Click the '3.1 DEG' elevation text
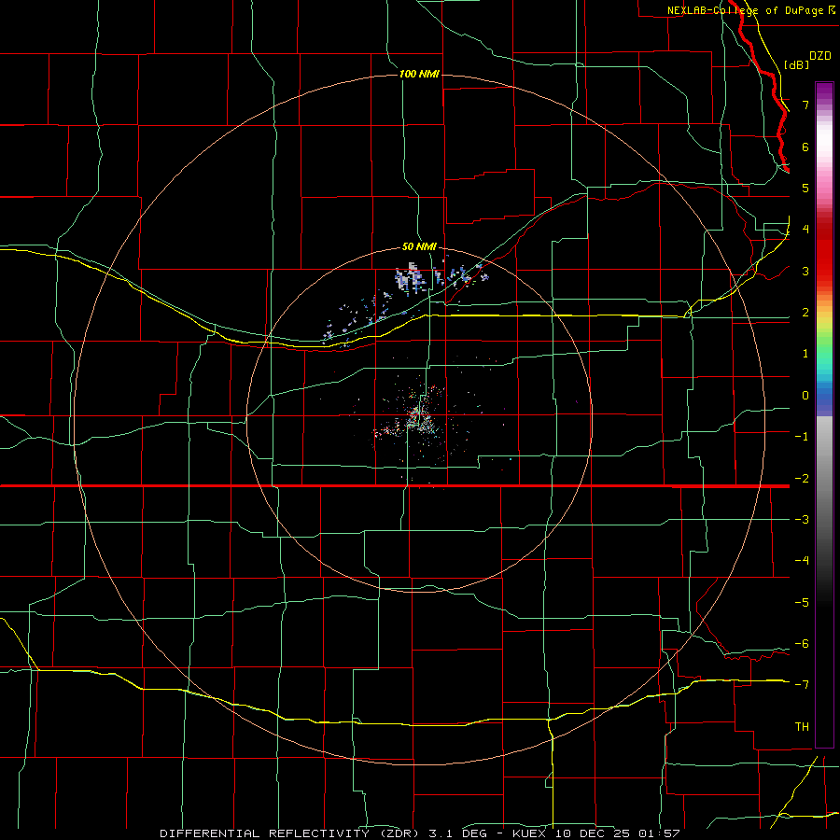Image resolution: width=840 pixels, height=840 pixels. (457, 833)
